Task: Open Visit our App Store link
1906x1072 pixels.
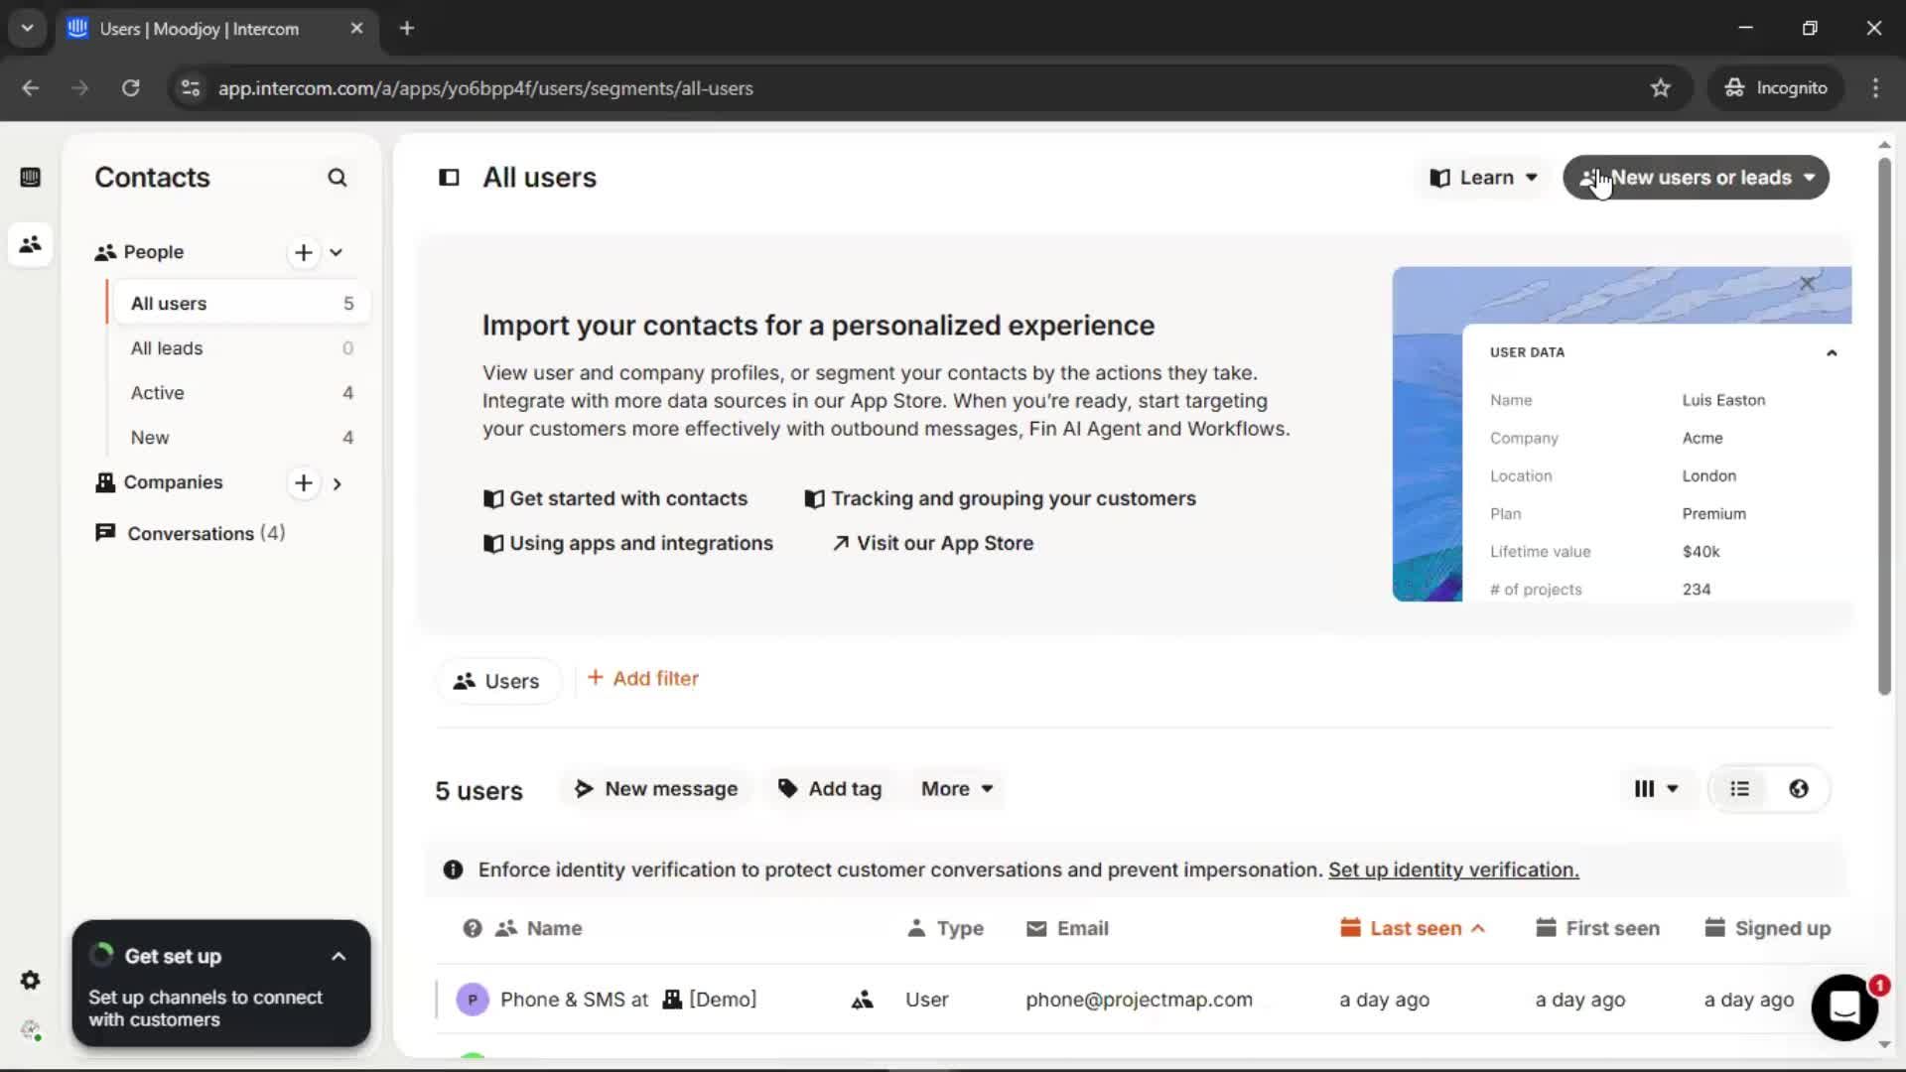Action: click(933, 544)
